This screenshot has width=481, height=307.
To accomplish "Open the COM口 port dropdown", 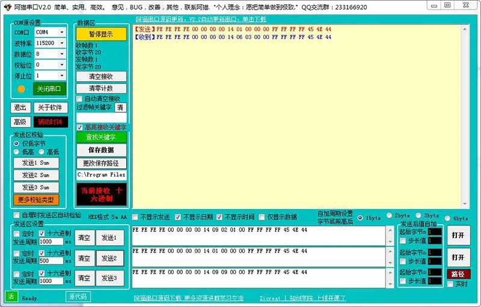I will click(x=62, y=32).
